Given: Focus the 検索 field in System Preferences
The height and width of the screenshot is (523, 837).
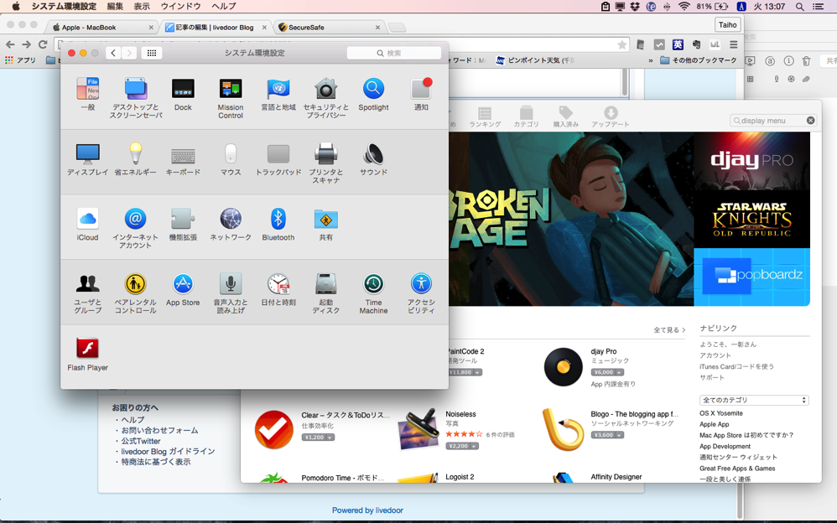Looking at the screenshot, I should coord(394,53).
